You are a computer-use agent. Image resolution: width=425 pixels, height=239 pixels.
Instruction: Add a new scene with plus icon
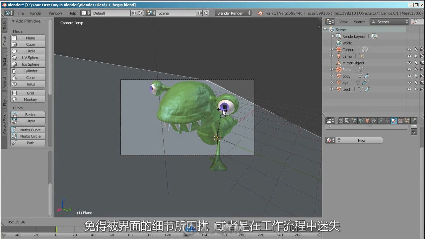coord(199,13)
